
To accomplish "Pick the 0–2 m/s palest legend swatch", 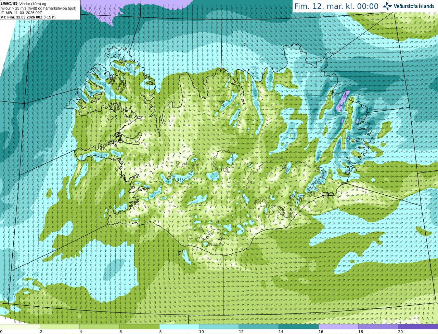I will 20,326.
